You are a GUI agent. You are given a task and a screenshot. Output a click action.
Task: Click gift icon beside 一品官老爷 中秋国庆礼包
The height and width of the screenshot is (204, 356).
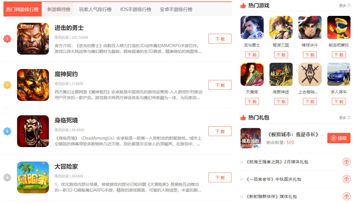coord(346,179)
